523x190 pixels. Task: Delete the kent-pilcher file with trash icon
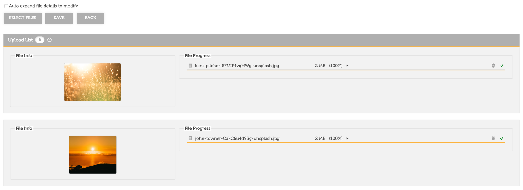(493, 66)
